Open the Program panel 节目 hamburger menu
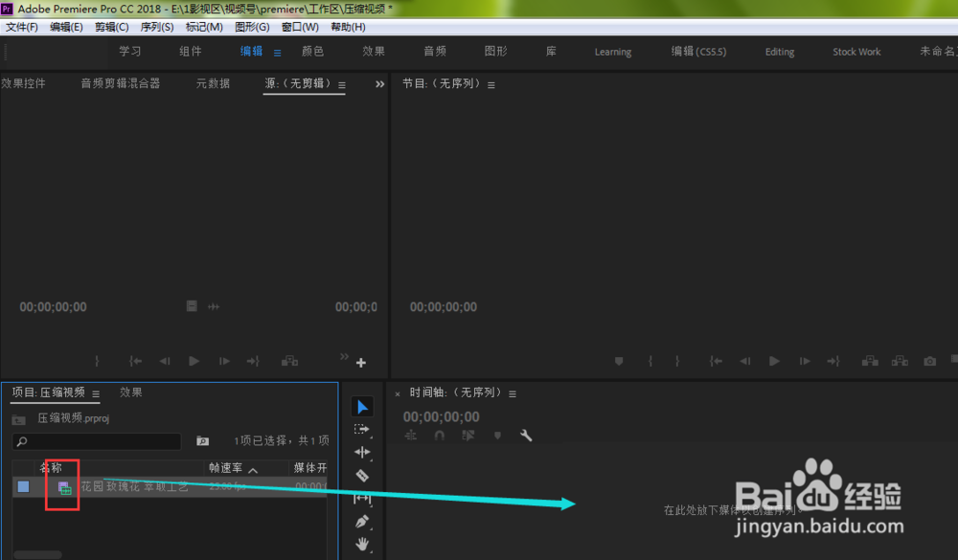The image size is (958, 560). click(x=491, y=85)
